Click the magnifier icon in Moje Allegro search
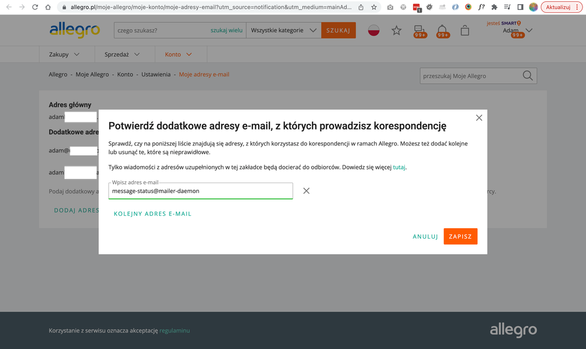This screenshot has height=349, width=586. [x=527, y=75]
